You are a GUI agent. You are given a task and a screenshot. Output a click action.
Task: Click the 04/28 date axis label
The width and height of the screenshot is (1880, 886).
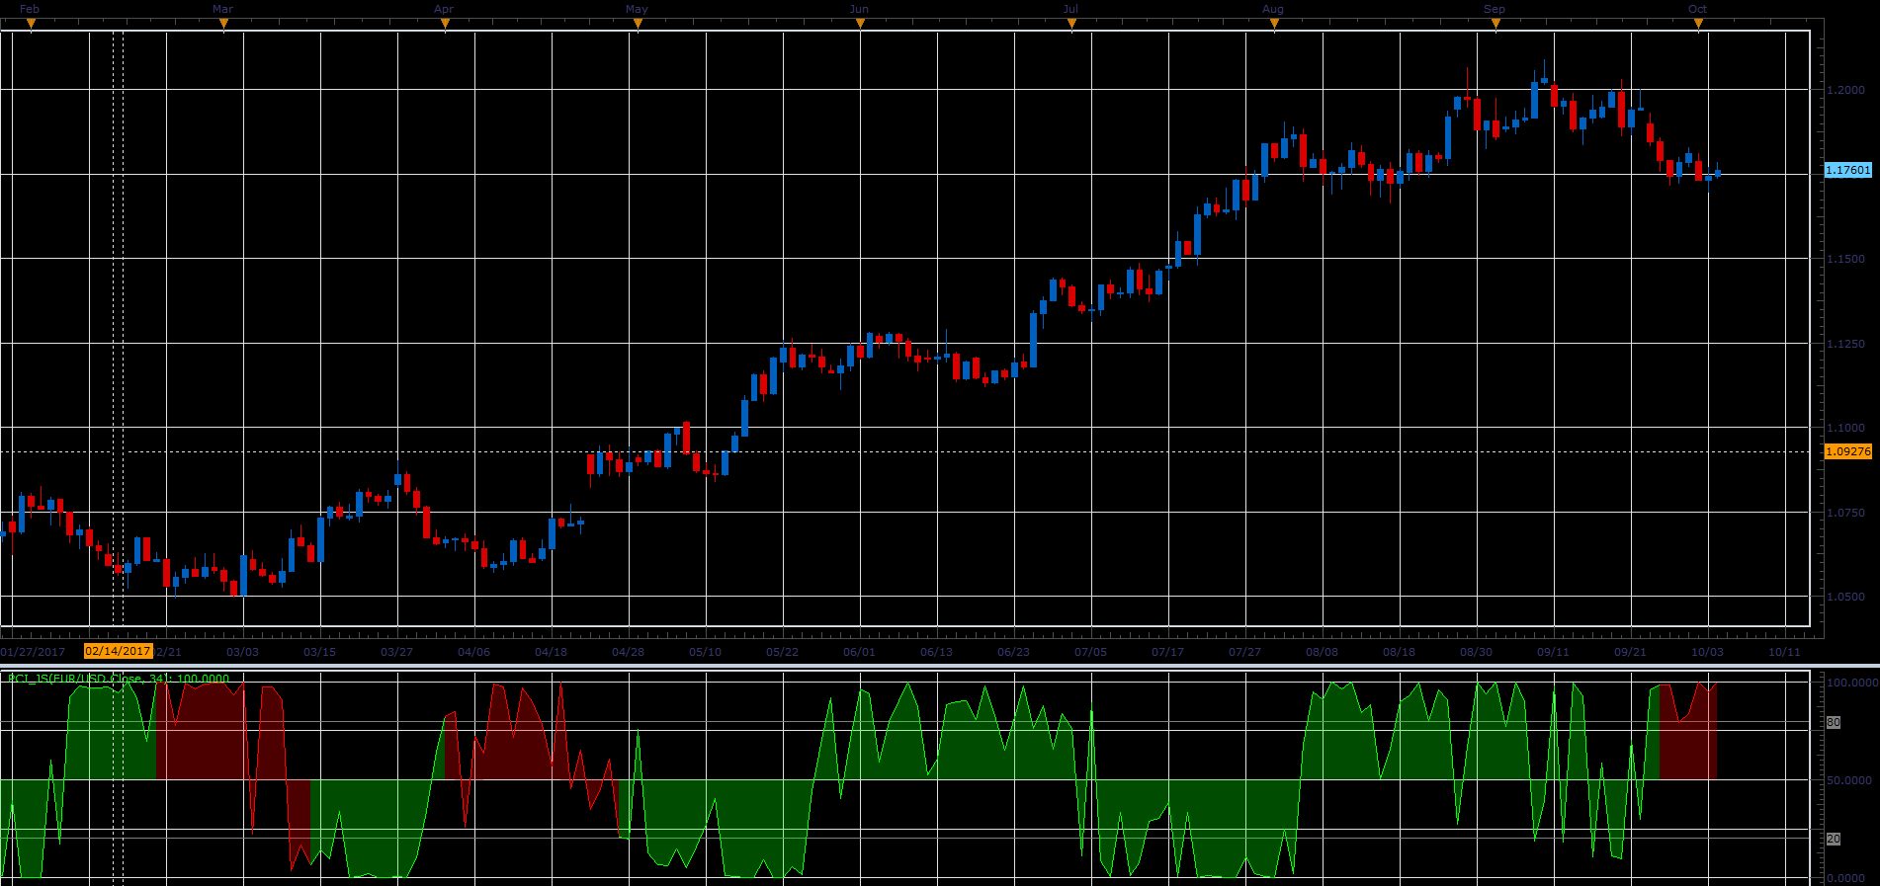coord(629,652)
